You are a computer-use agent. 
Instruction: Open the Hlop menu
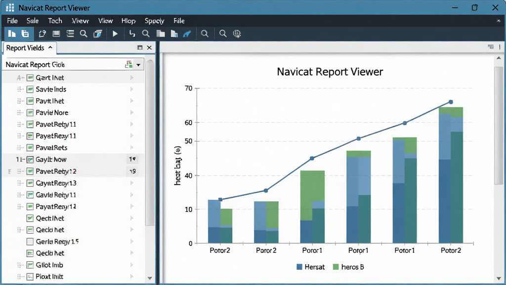(128, 21)
